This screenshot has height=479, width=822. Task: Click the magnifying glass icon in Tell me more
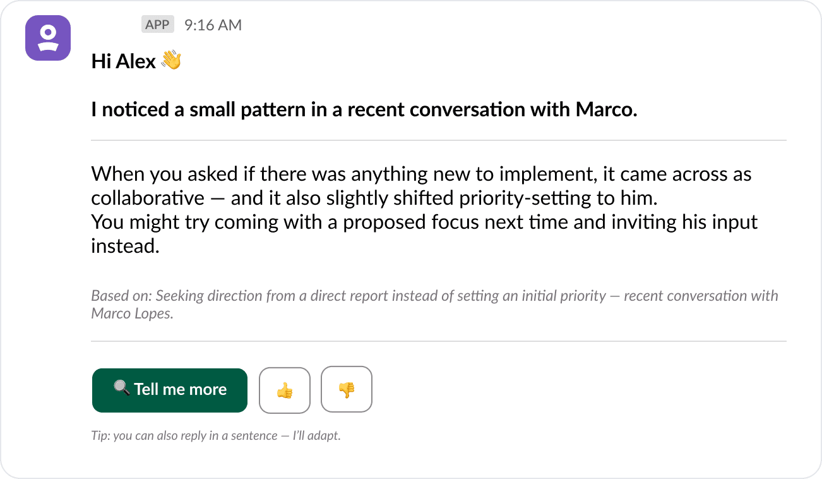coord(122,388)
